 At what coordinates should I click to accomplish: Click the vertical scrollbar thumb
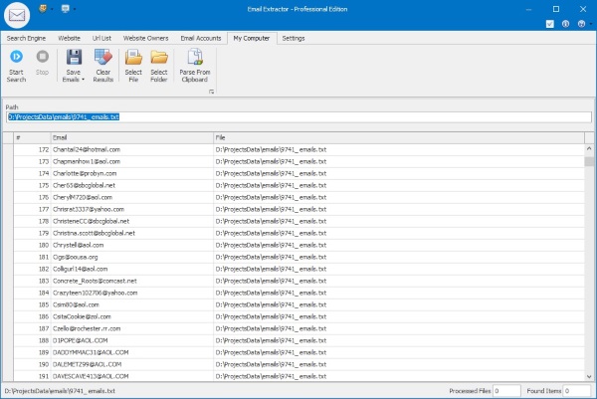[x=590, y=162]
